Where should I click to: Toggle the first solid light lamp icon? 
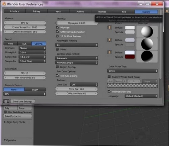(x=109, y=27)
